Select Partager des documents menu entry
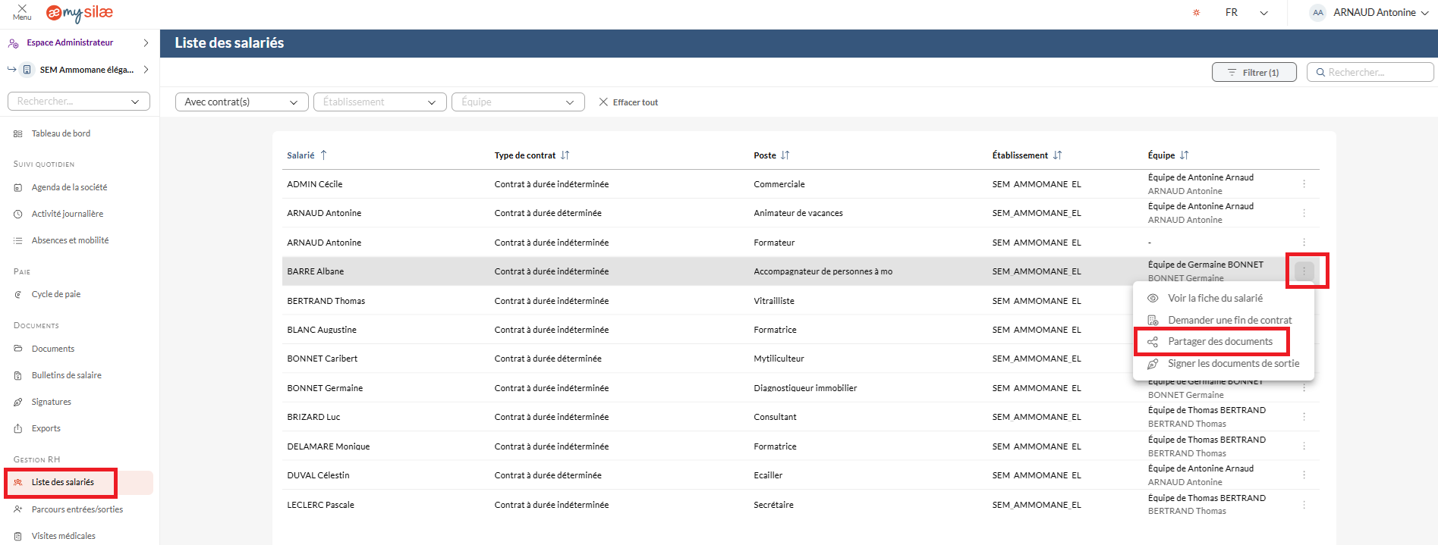Screen dimensions: 1438x545 click(1219, 342)
